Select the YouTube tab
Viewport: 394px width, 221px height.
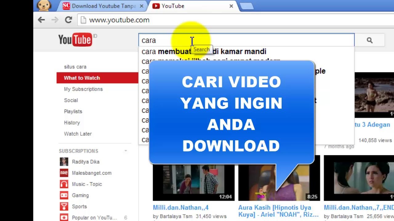193,6
